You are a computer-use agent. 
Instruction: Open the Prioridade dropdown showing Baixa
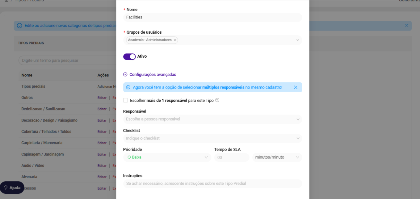pyautogui.click(x=167, y=157)
